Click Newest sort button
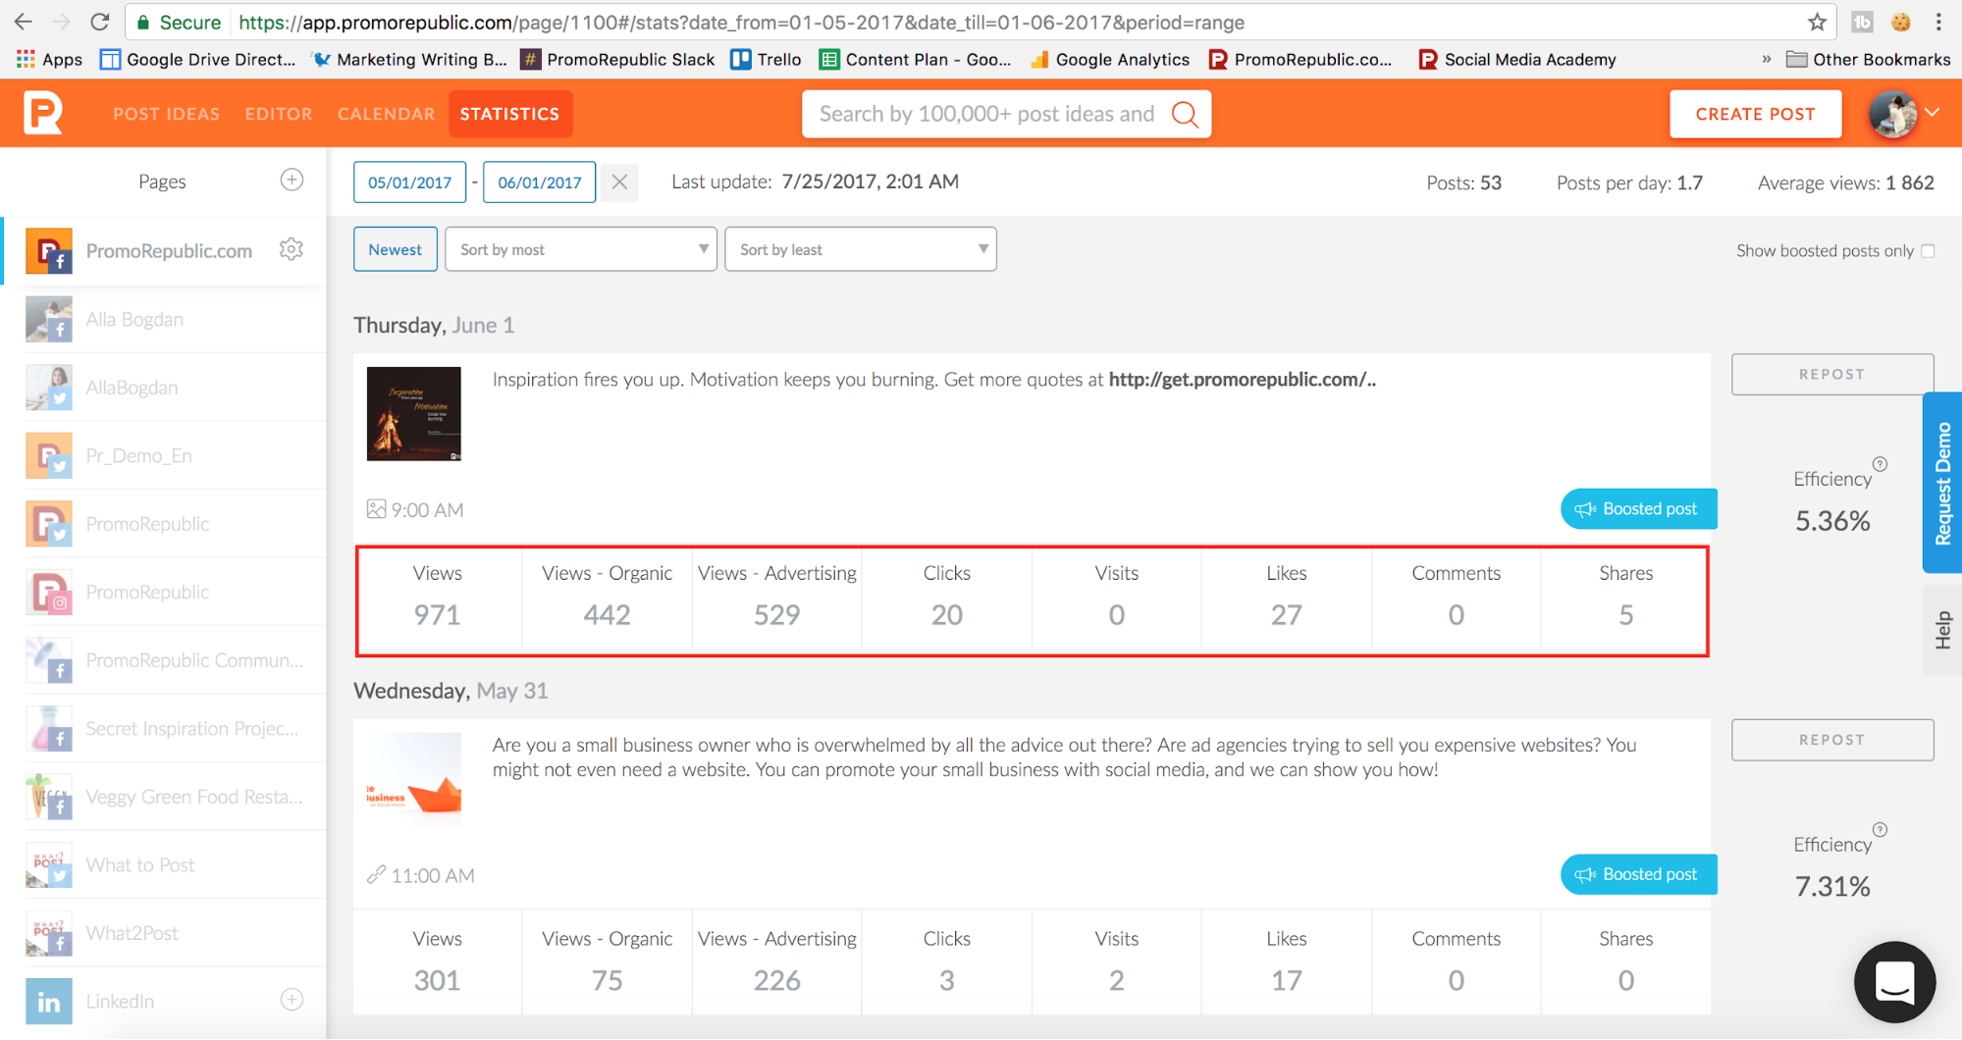This screenshot has width=1962, height=1040. pos(396,249)
